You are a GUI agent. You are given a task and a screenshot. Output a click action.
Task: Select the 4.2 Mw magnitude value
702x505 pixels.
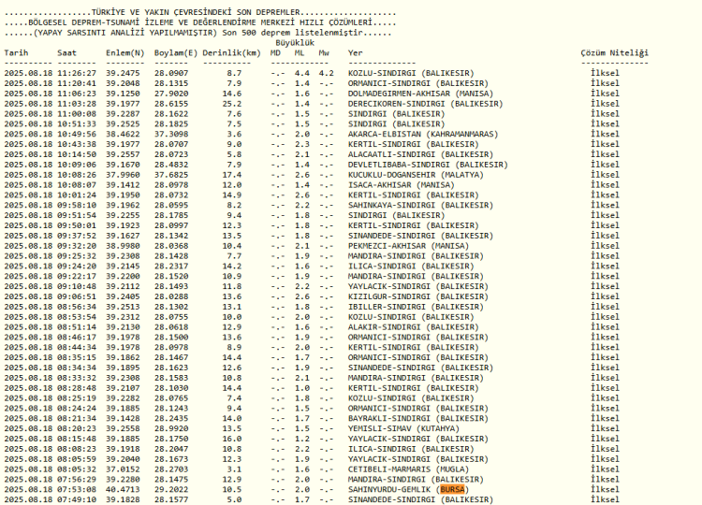[x=326, y=73]
